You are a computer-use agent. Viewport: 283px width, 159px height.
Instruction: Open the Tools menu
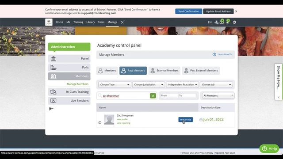(x=101, y=22)
